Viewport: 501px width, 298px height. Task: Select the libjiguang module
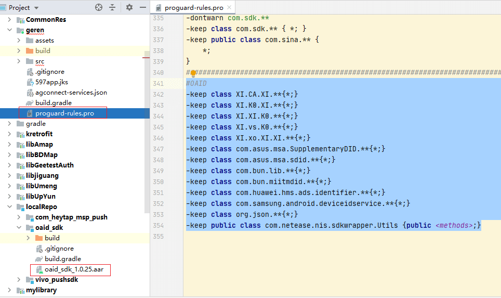[x=42, y=176]
